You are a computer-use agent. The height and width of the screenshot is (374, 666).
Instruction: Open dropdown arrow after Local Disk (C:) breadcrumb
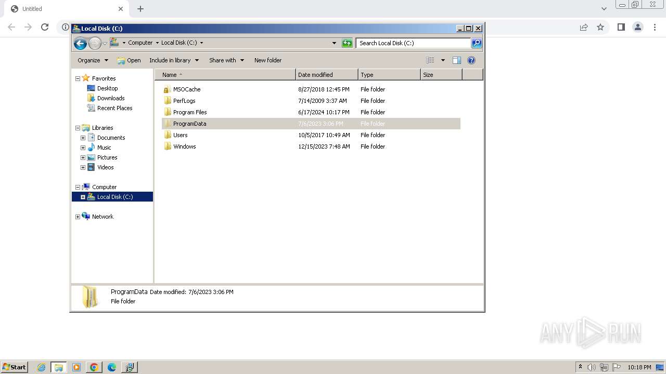pyautogui.click(x=201, y=43)
